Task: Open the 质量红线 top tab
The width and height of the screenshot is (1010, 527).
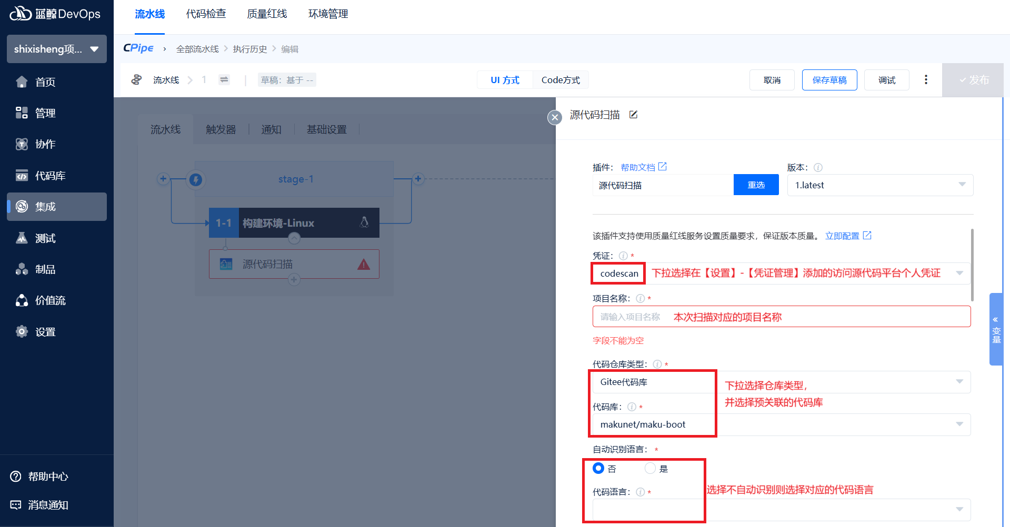Action: [267, 14]
